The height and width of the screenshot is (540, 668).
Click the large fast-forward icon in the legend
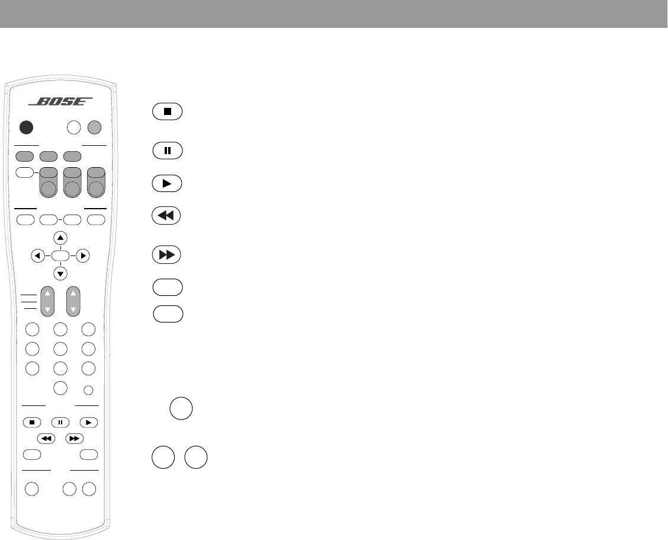click(166, 255)
